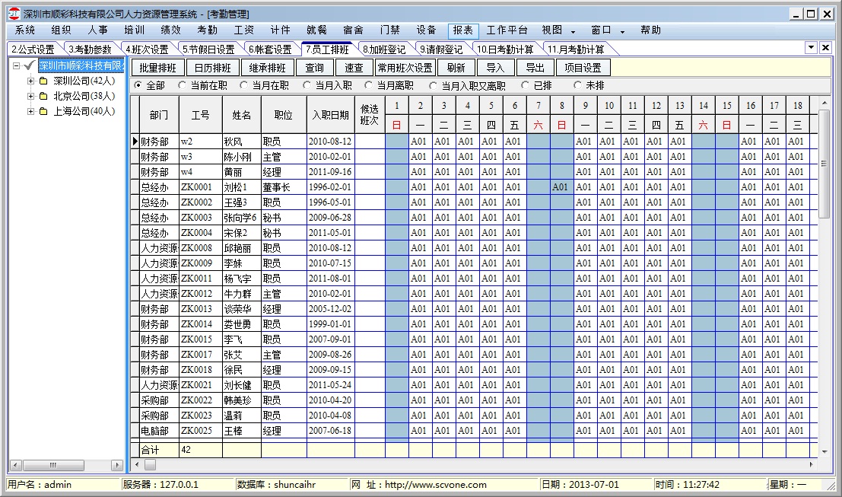
Task: Click the 刷新 button
Action: (x=456, y=68)
